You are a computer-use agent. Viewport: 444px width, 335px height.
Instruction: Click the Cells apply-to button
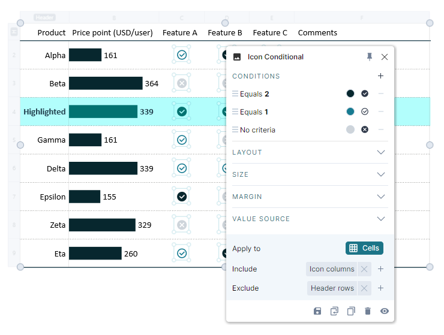tap(364, 248)
